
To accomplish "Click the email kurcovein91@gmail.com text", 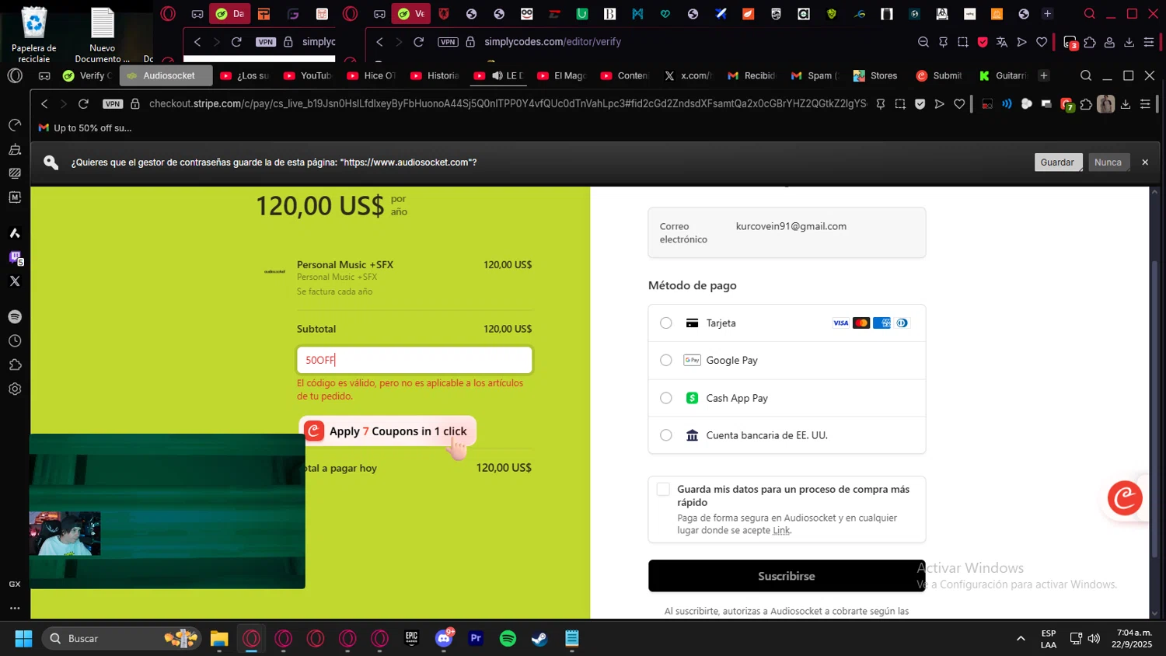I will pyautogui.click(x=791, y=226).
